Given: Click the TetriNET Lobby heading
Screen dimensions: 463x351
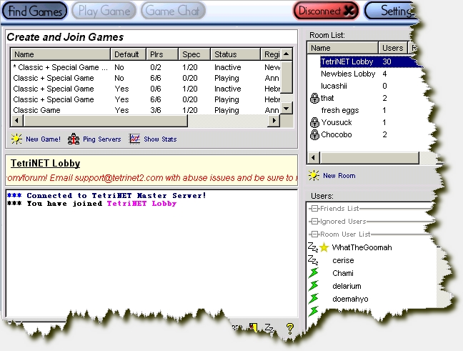Looking at the screenshot, I should tap(46, 164).
